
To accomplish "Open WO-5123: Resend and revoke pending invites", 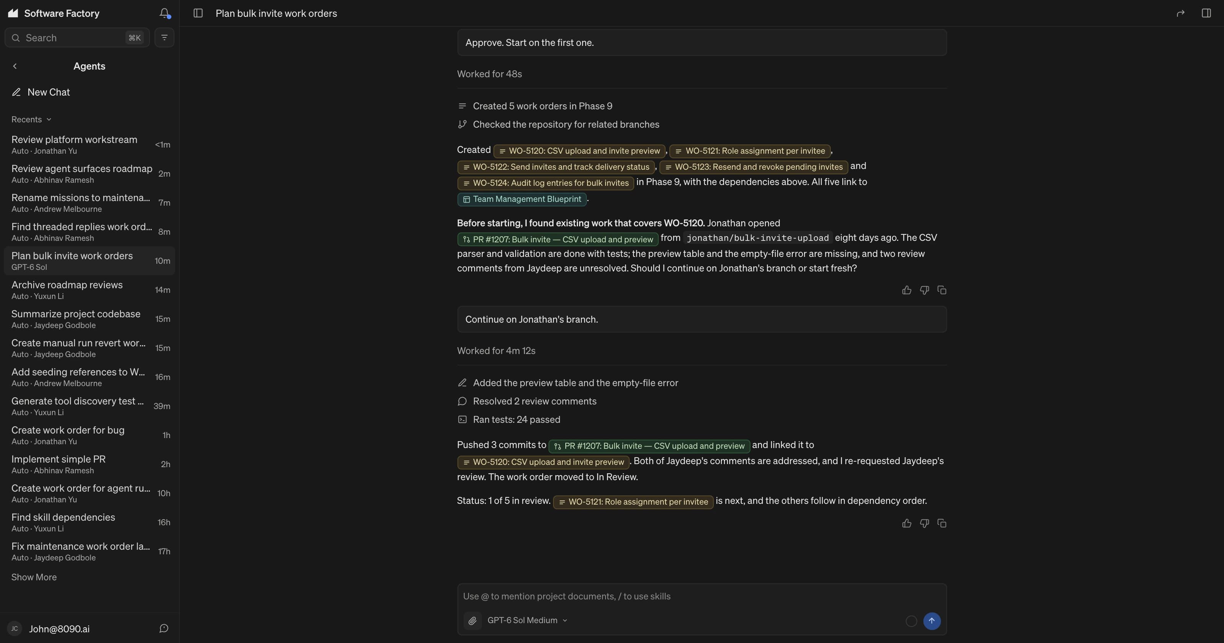I will coord(753,167).
